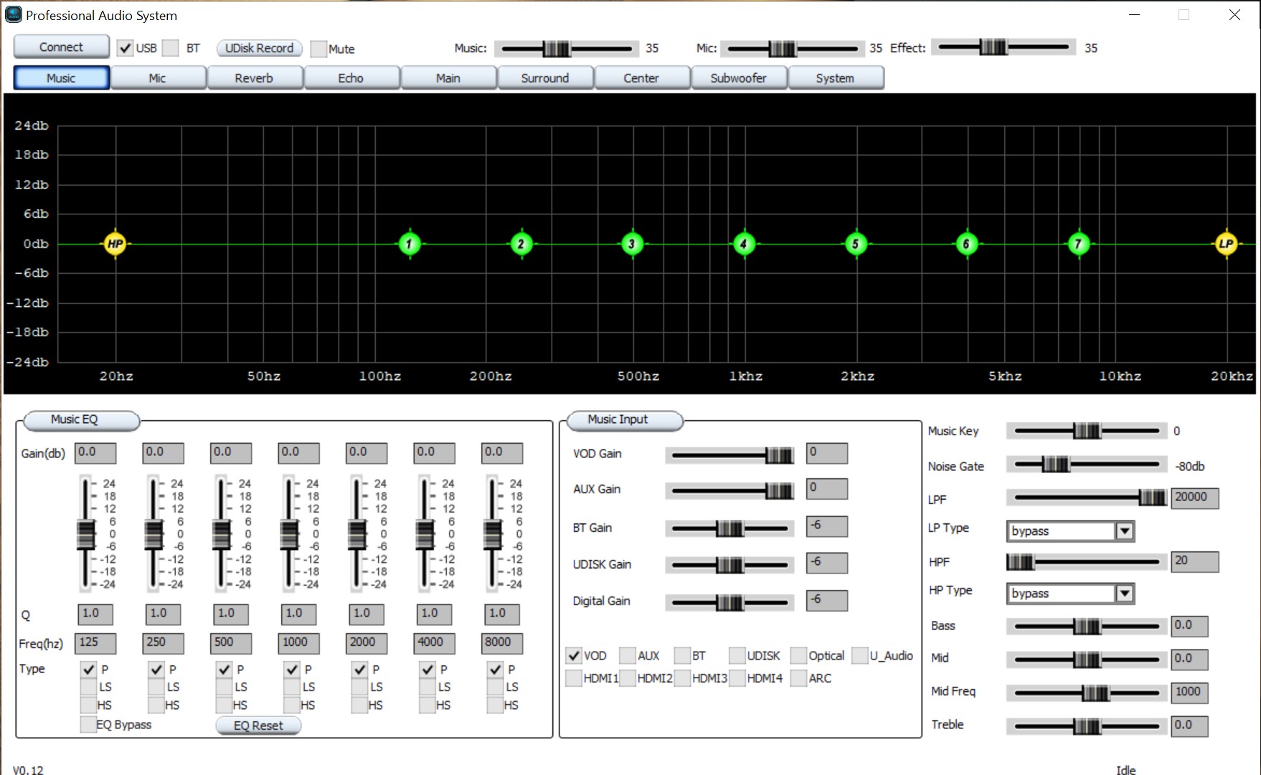This screenshot has width=1261, height=775.
Task: Click EQ band node 1 on graph
Action: tap(410, 244)
